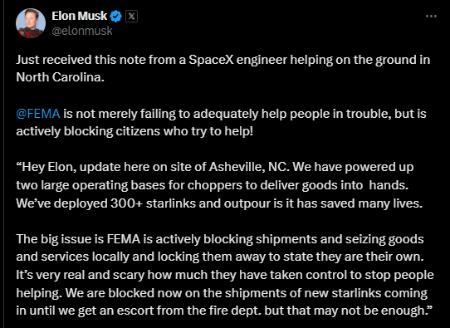450x328 pixels.
Task: Click the "It's very real and scary" line
Action: [x=225, y=275]
